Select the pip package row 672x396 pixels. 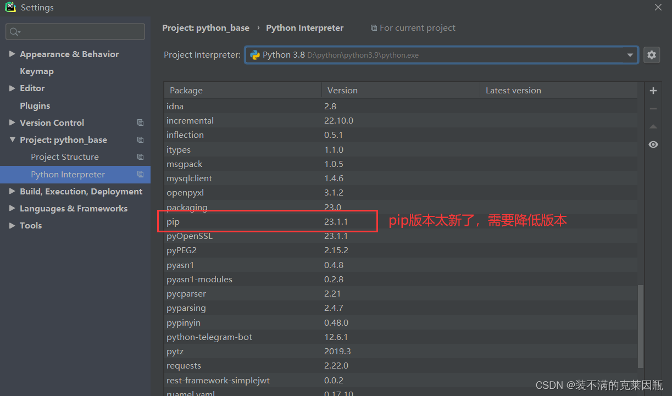coord(401,221)
